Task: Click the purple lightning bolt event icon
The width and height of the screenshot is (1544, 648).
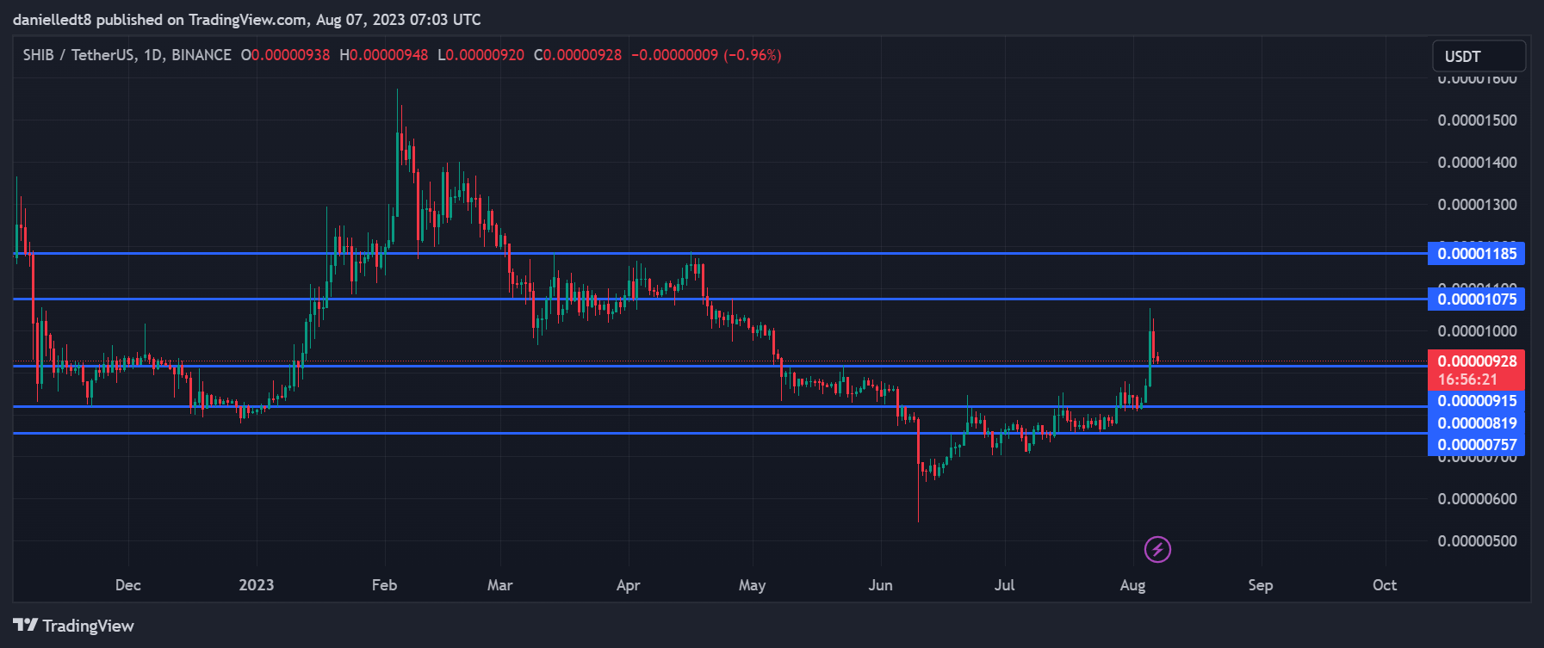Action: tap(1157, 549)
